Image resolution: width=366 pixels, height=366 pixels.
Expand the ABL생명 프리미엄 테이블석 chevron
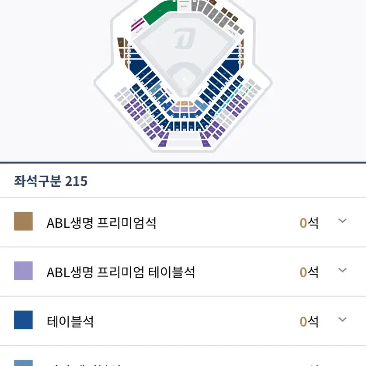click(x=342, y=270)
